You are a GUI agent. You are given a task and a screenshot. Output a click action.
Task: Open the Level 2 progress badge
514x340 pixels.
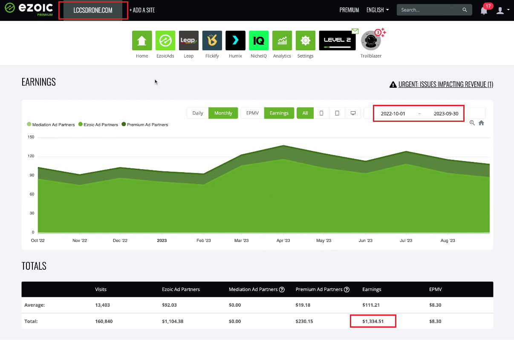pyautogui.click(x=338, y=40)
